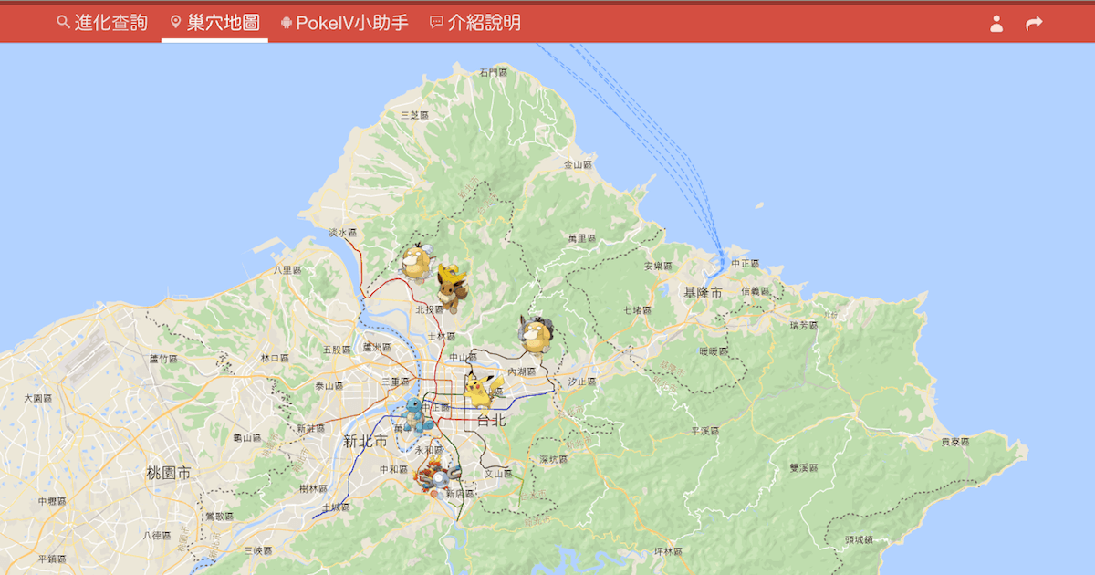Click the Pokémon nest marker near 新店區
Image resolution: width=1095 pixels, height=575 pixels.
(x=434, y=476)
